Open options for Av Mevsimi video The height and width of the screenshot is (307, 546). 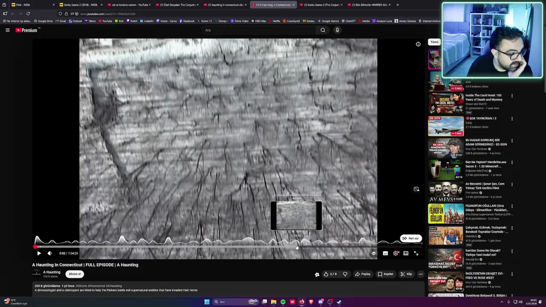(512, 184)
